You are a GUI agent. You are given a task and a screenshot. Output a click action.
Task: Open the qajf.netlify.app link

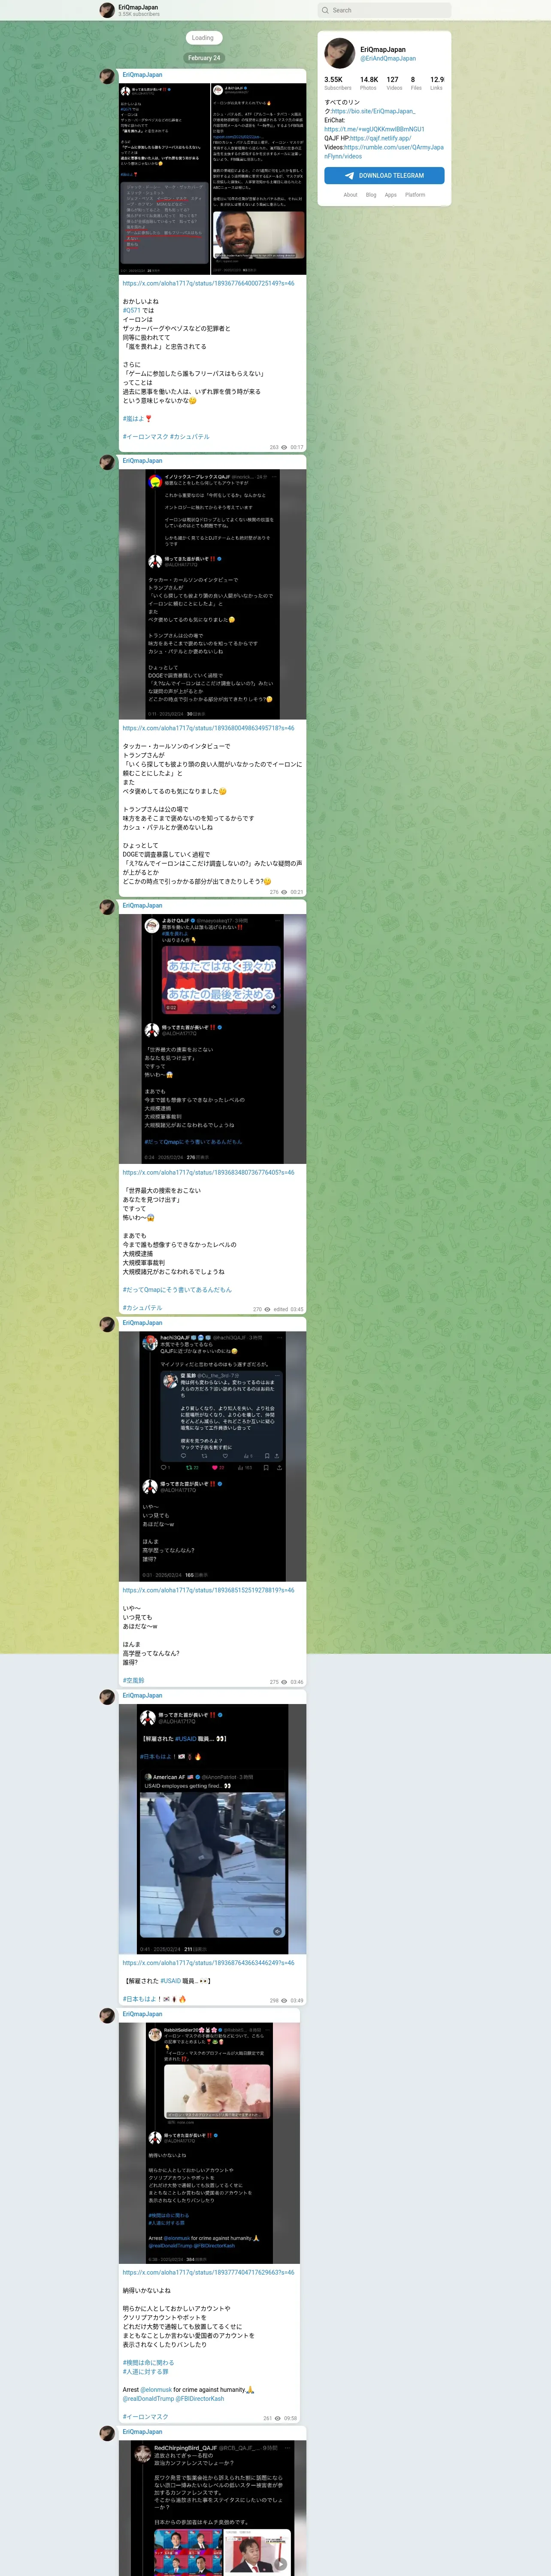pyautogui.click(x=380, y=138)
